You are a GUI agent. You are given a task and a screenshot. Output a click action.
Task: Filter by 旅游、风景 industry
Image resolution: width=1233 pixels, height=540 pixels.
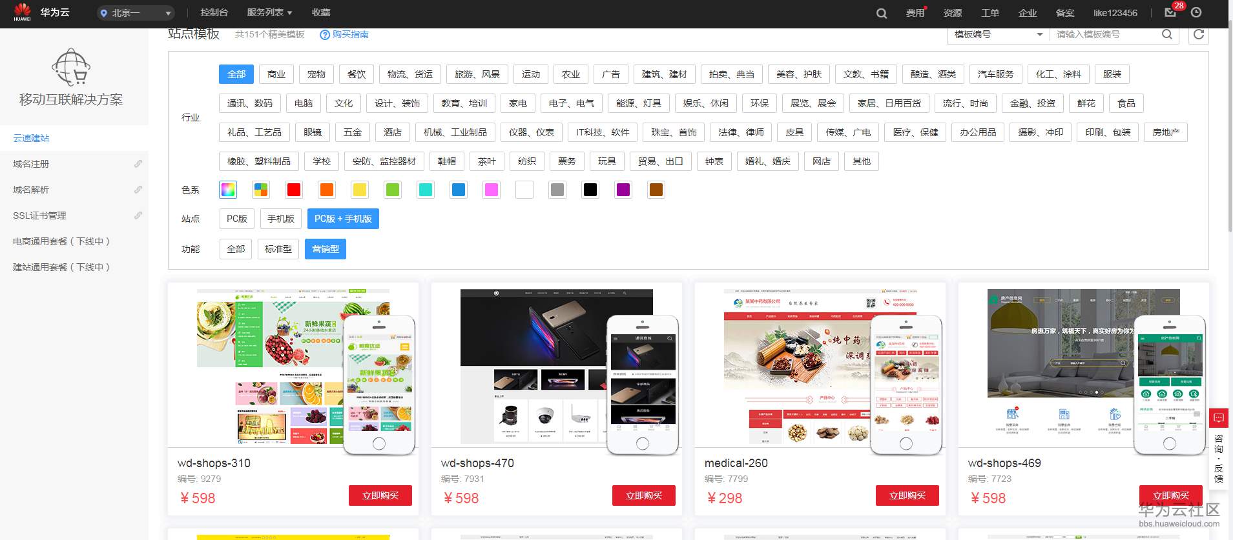pyautogui.click(x=477, y=74)
